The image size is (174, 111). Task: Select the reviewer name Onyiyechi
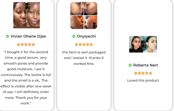[x=86, y=36]
